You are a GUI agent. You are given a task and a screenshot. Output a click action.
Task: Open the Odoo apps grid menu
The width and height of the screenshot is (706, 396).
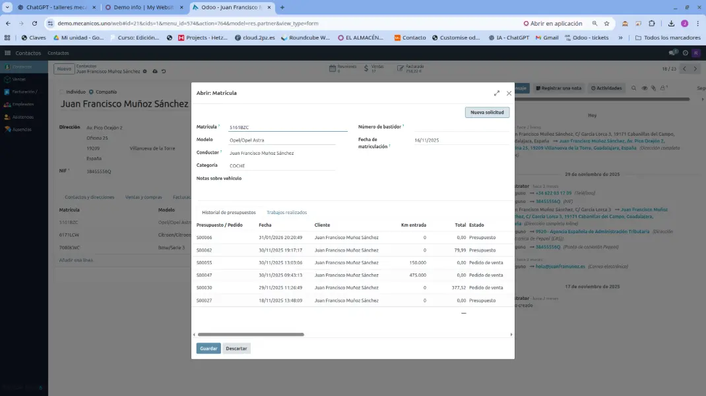(x=8, y=53)
